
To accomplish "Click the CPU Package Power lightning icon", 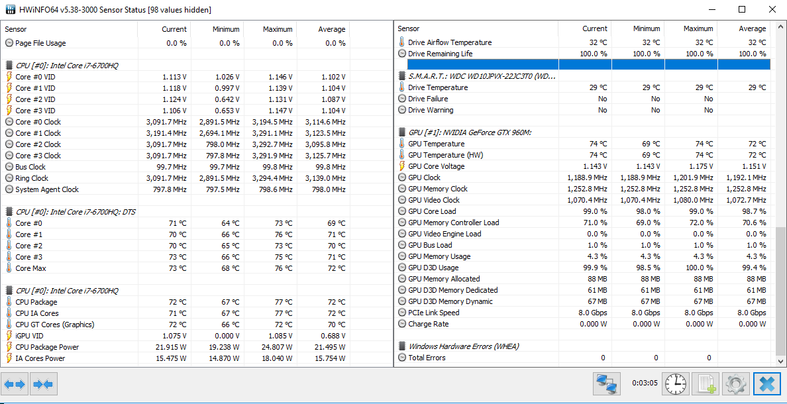I will (9, 347).
